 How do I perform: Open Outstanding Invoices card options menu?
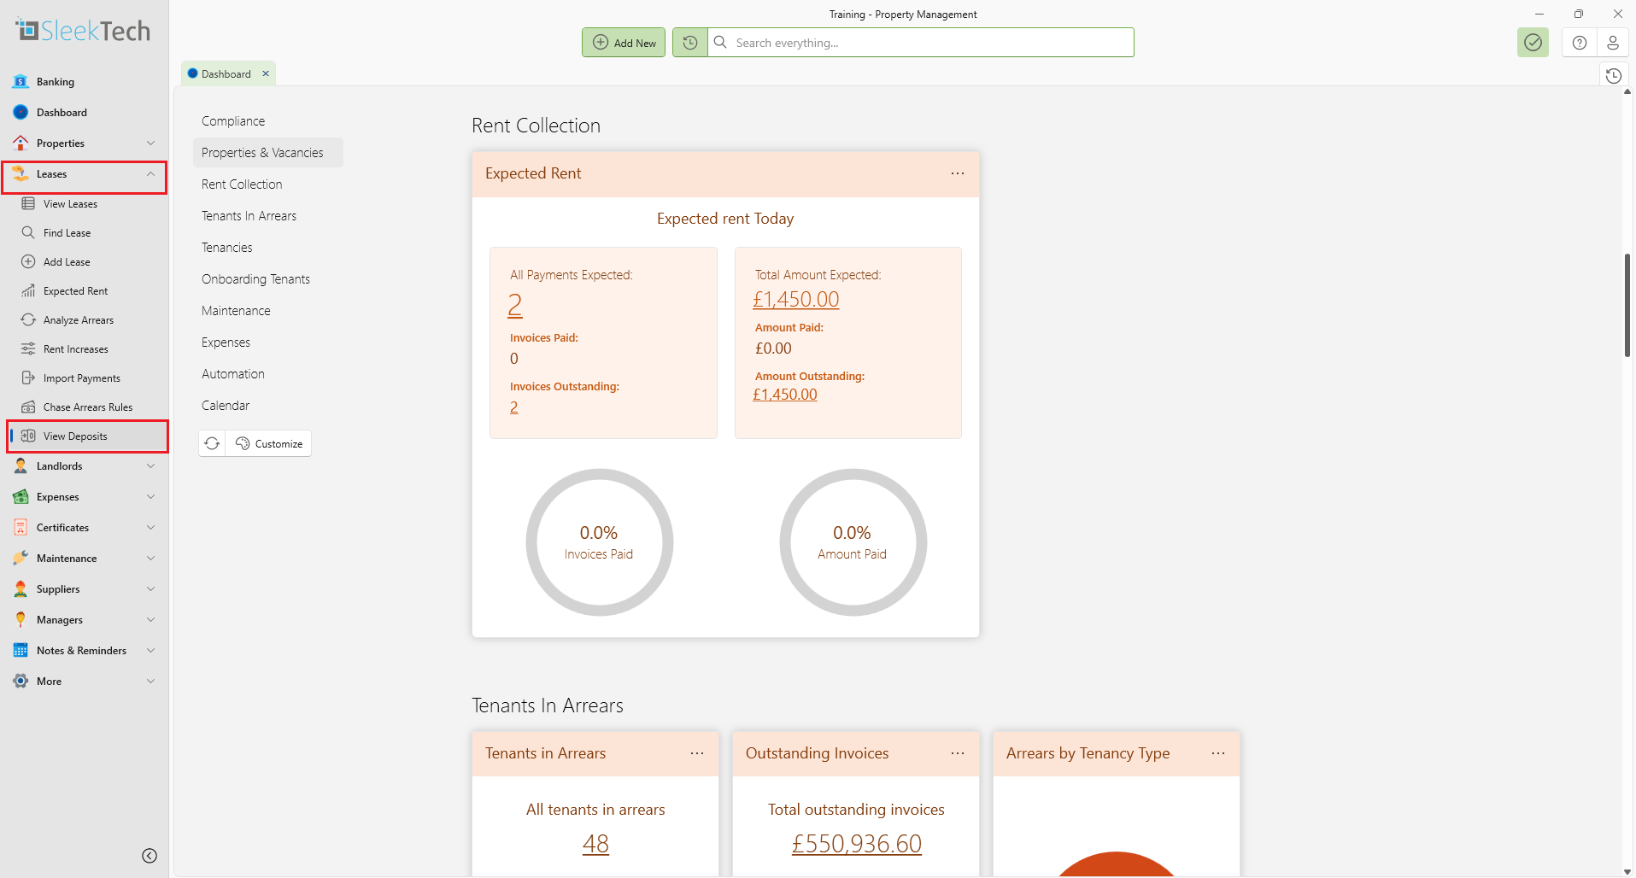coord(958,753)
